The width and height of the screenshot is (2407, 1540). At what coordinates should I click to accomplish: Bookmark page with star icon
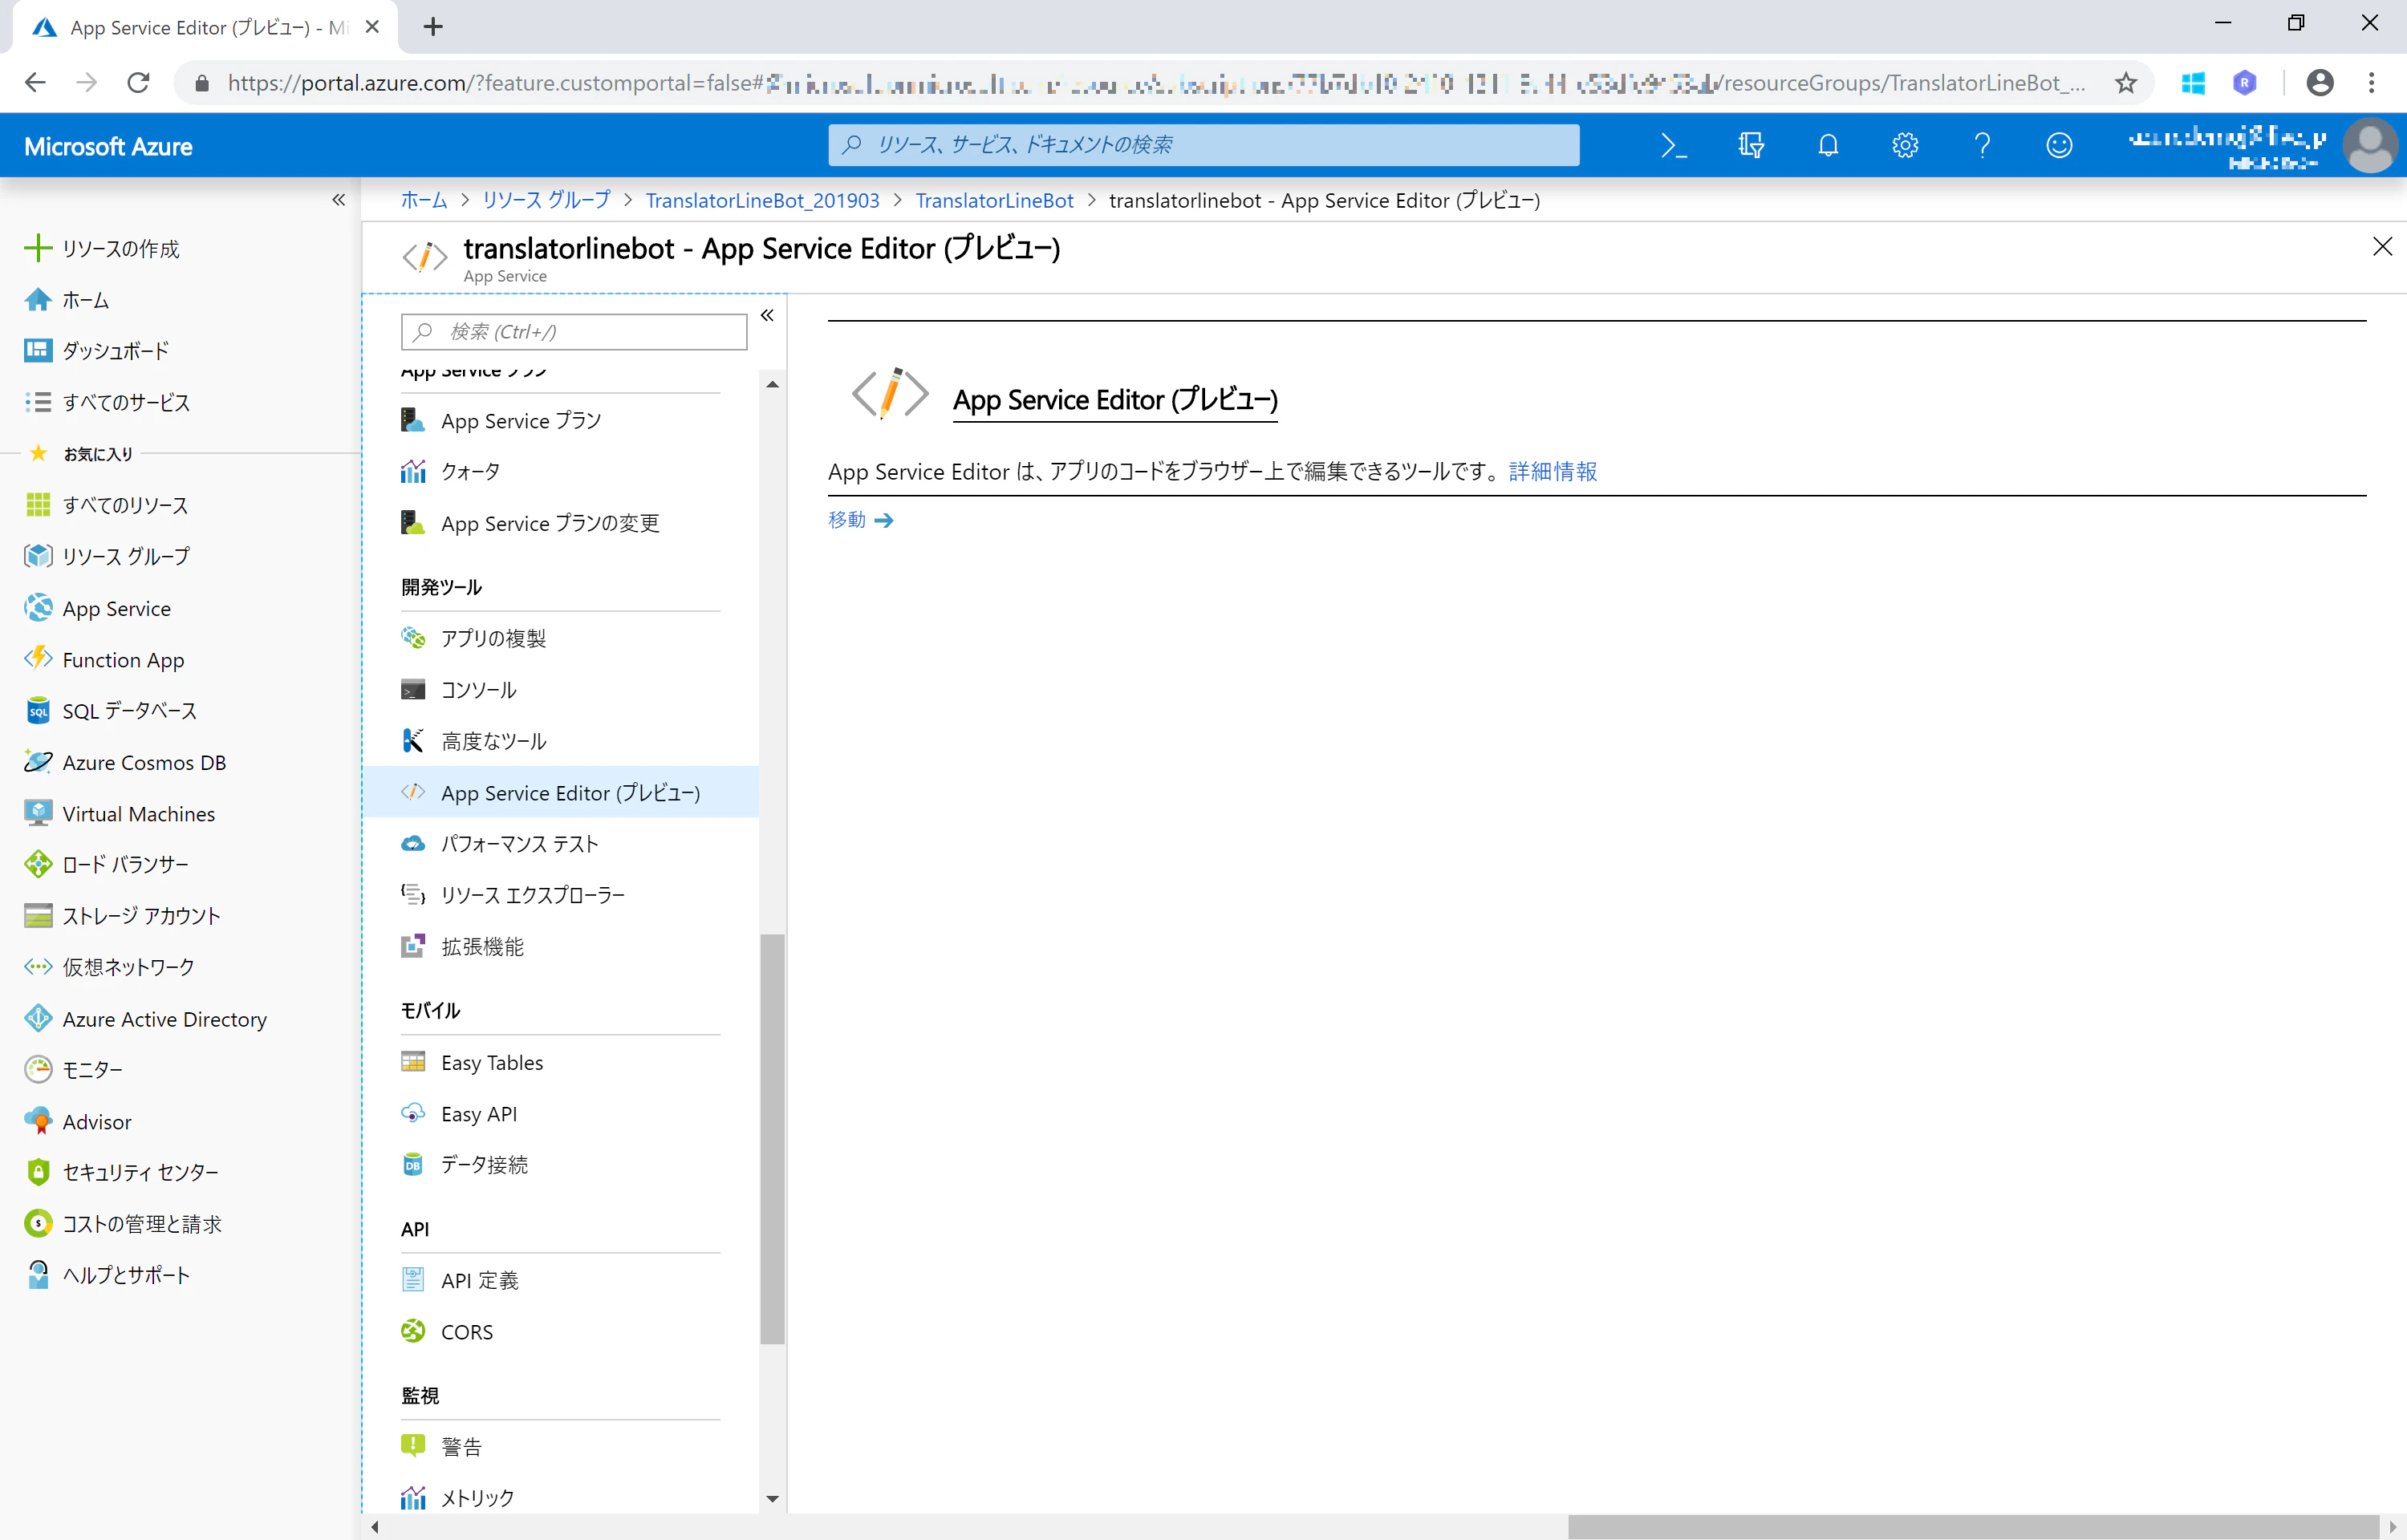(x=2126, y=82)
